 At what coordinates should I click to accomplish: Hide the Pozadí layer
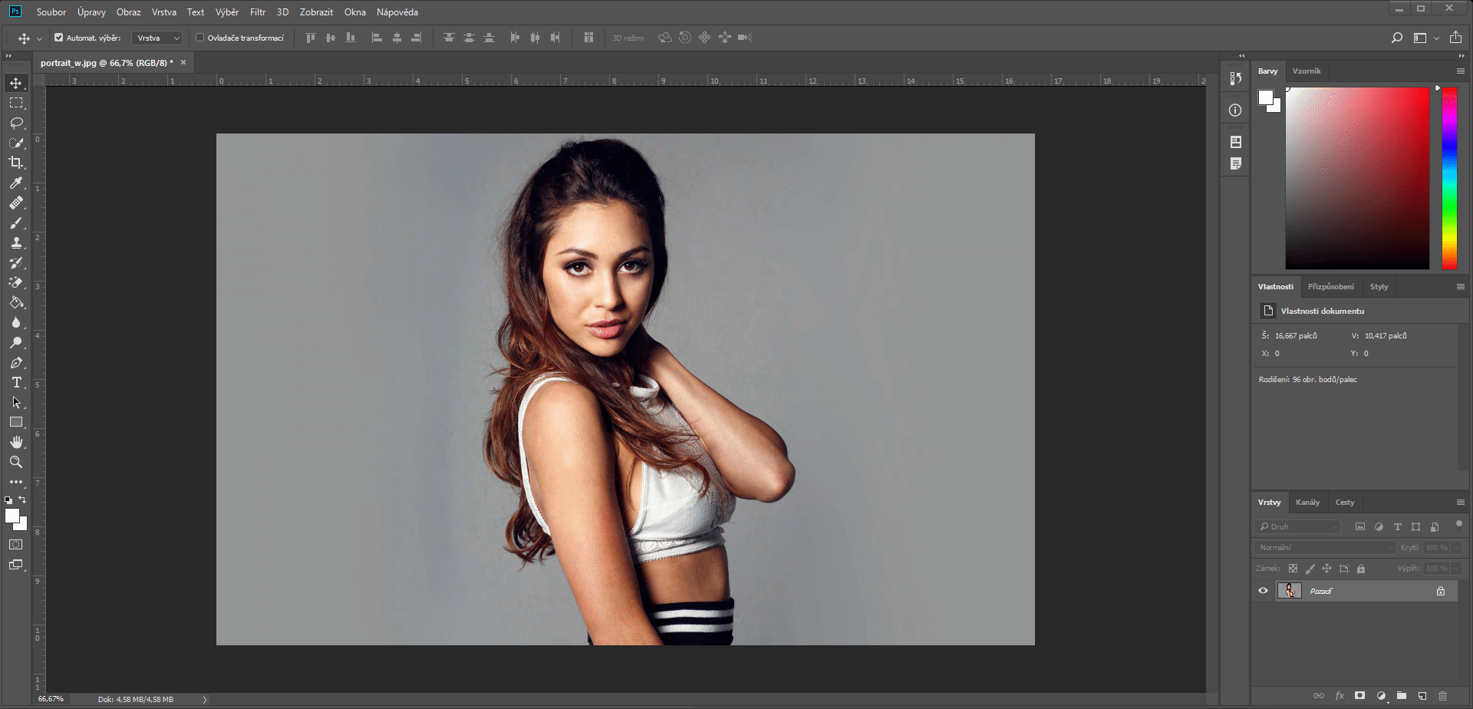click(x=1264, y=590)
